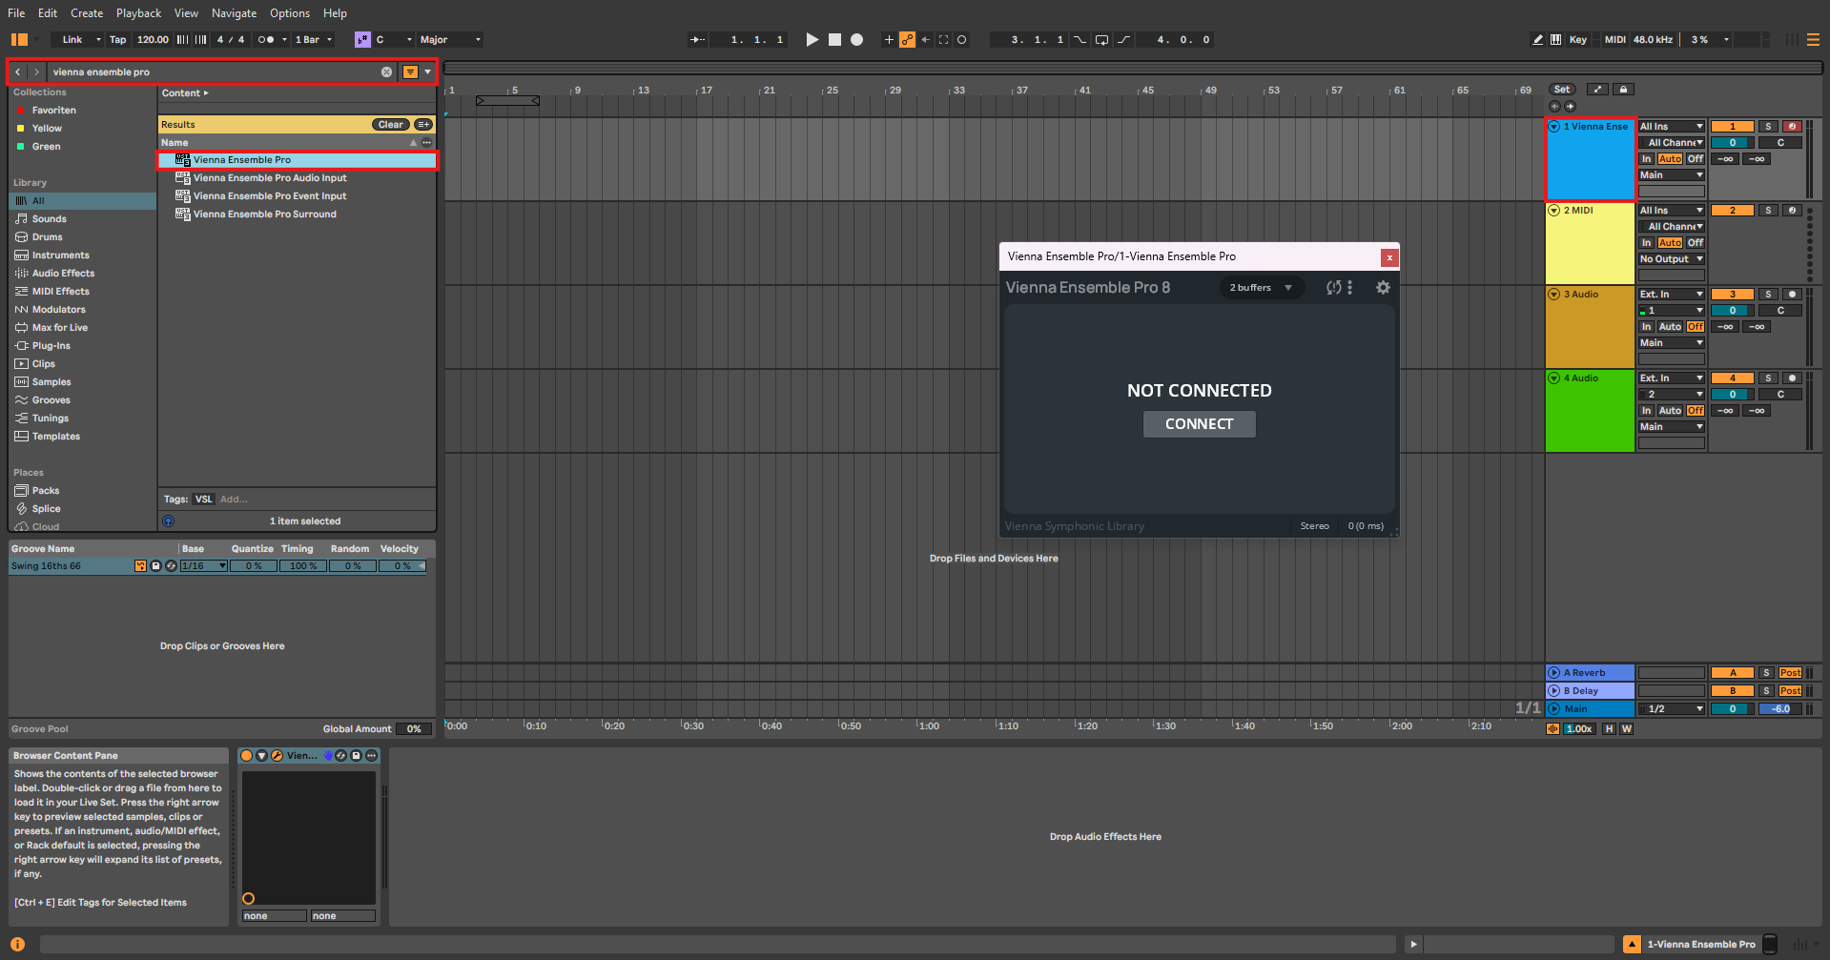This screenshot has width=1830, height=960.
Task: Clear the browser search field
Action: click(x=386, y=72)
